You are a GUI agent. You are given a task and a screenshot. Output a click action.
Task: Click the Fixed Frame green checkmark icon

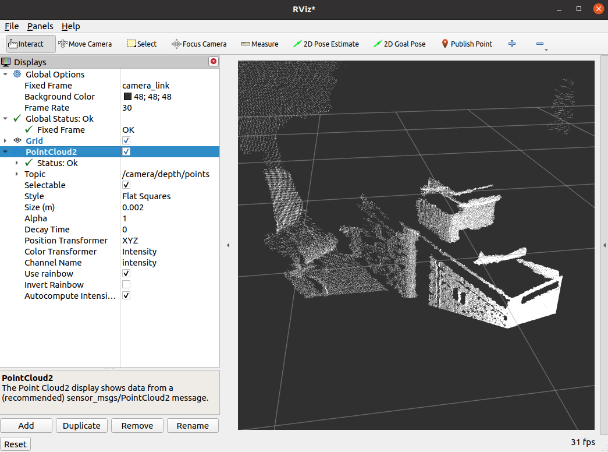point(29,129)
